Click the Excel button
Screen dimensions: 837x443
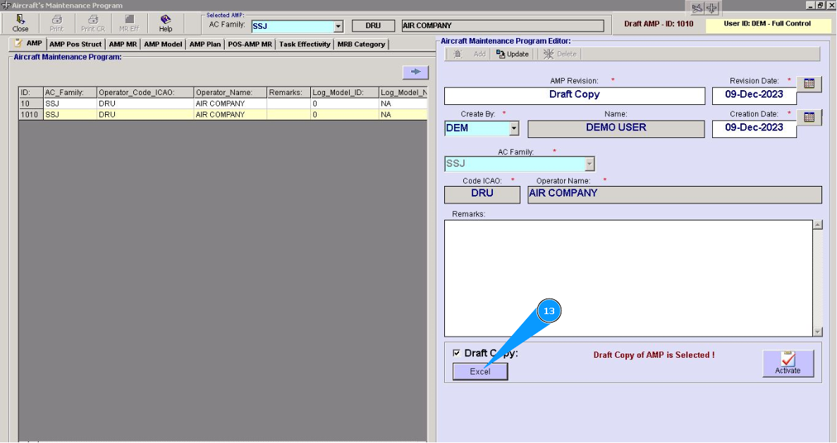pyautogui.click(x=480, y=372)
